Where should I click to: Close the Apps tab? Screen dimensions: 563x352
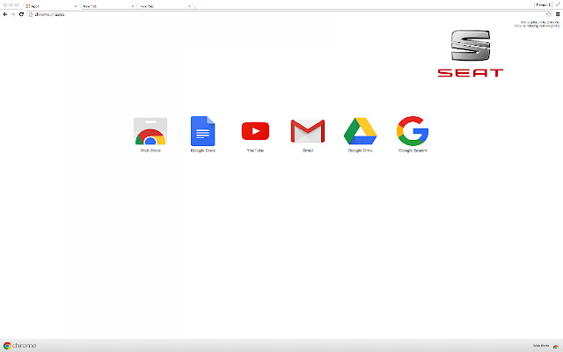(x=76, y=6)
